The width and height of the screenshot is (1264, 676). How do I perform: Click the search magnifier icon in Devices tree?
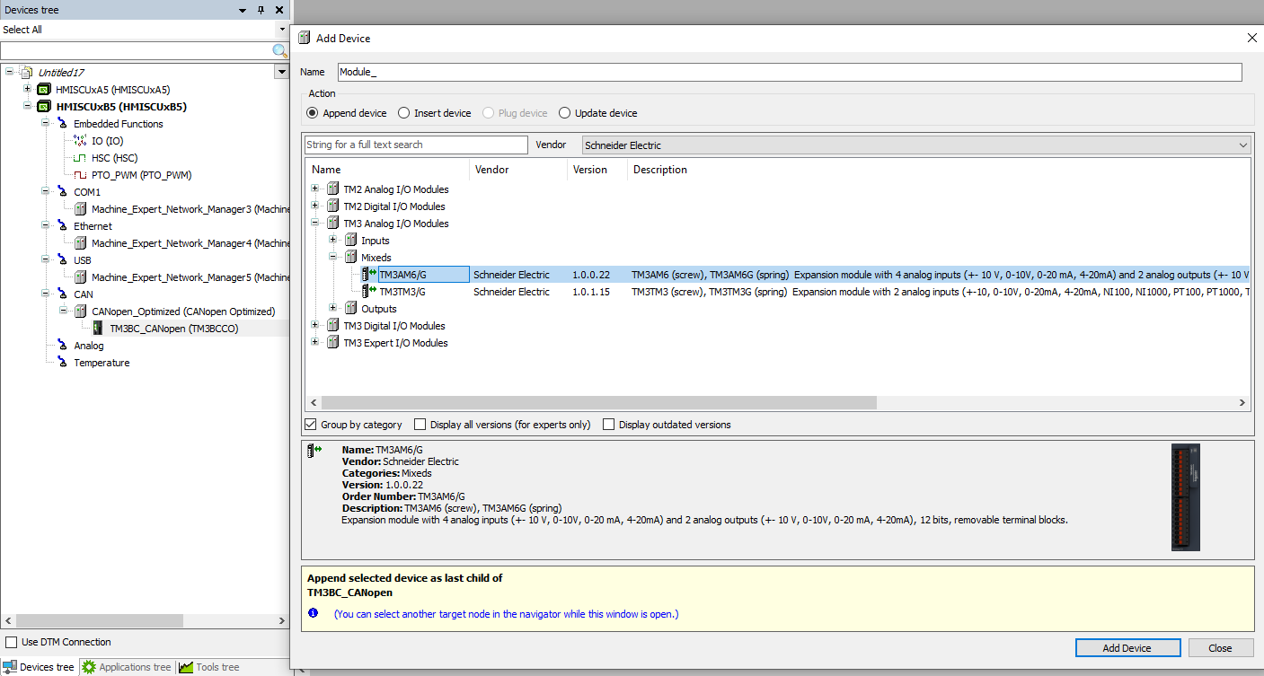tap(280, 51)
